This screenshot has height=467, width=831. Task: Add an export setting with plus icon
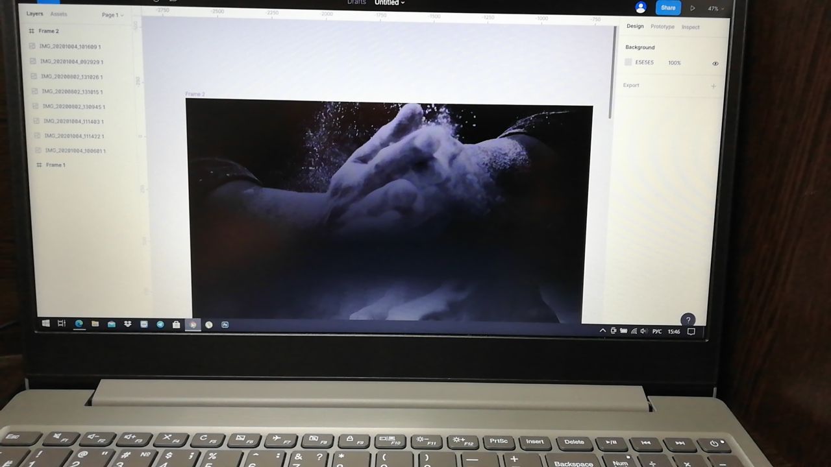713,86
